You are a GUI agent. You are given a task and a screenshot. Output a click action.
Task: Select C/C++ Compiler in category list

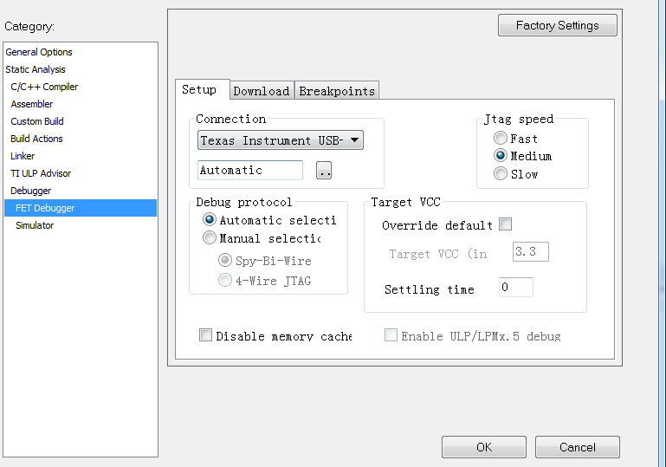pos(44,87)
